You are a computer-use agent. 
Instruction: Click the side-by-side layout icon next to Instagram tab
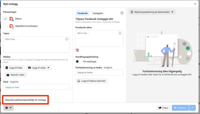(x=122, y=13)
